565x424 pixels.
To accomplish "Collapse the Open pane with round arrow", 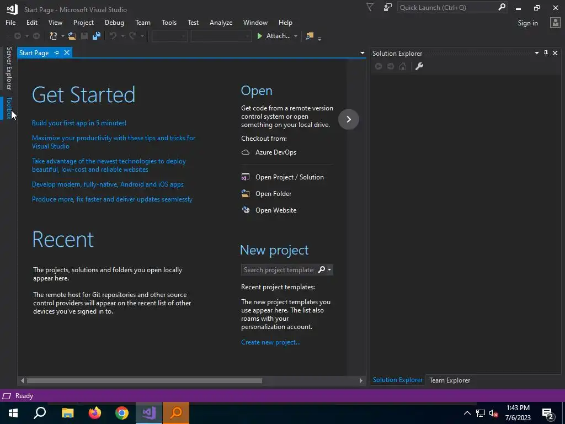I will click(x=349, y=119).
